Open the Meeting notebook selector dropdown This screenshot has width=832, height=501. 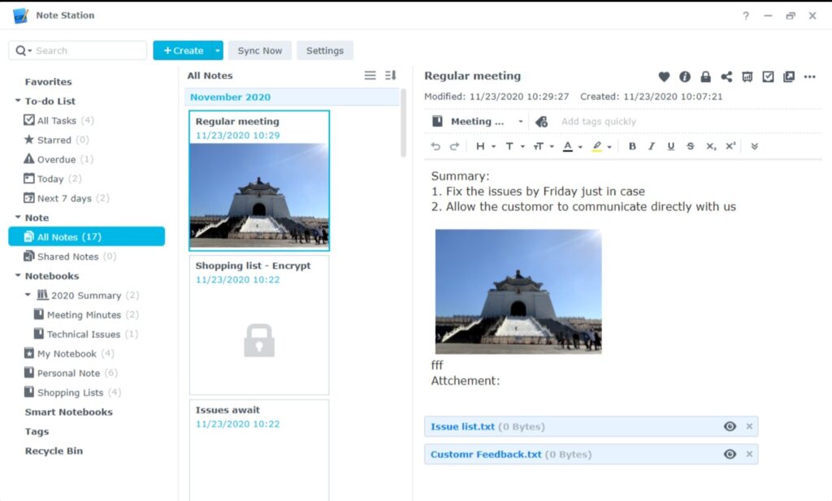click(520, 122)
